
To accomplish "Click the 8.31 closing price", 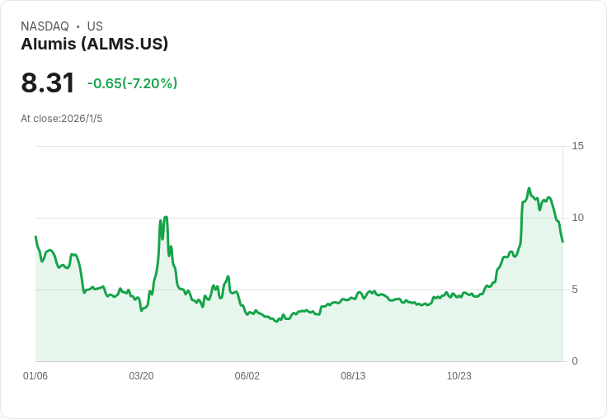I will pos(48,83).
